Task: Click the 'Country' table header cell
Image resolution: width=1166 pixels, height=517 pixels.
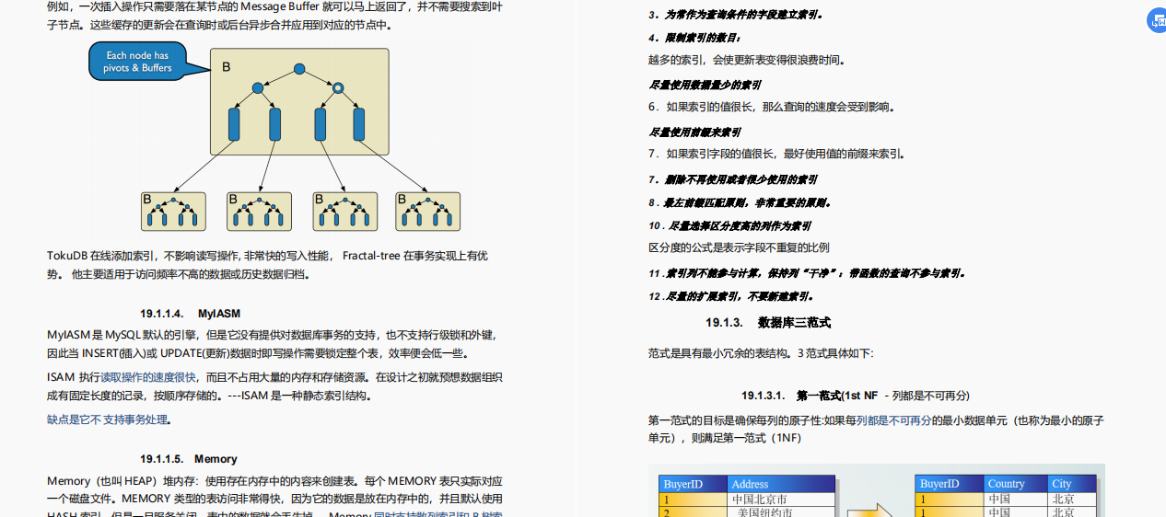Action: pos(1016,484)
